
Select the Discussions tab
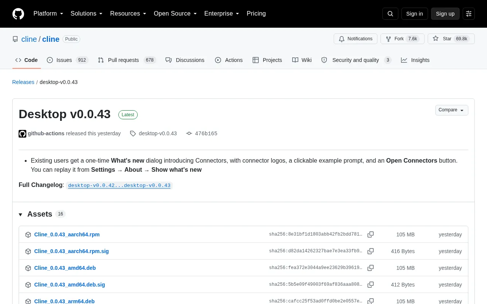tap(185, 60)
